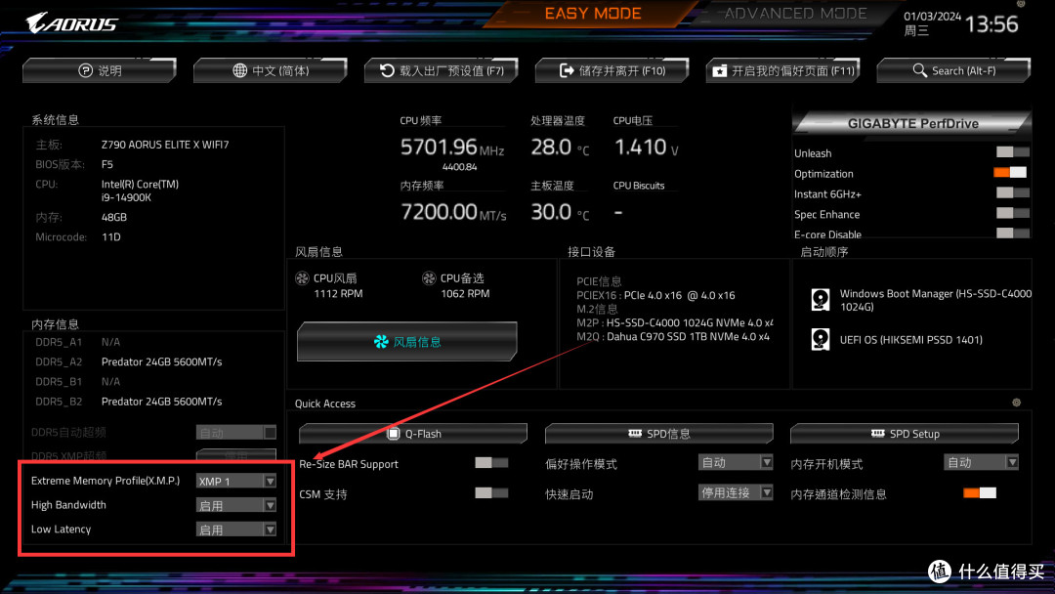Click the save and exit icon
1055x594 pixels.
[x=567, y=70]
